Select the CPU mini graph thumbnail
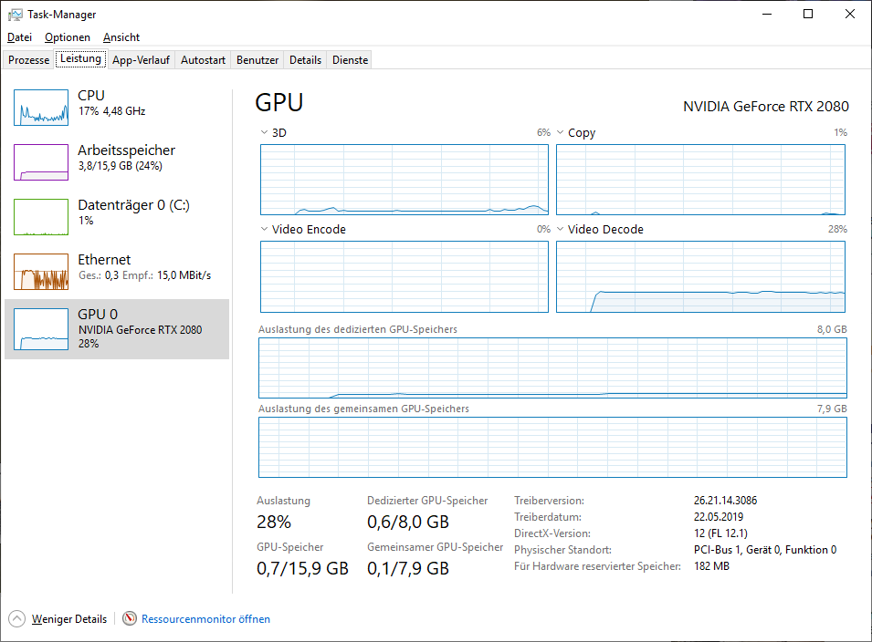 pyautogui.click(x=41, y=108)
